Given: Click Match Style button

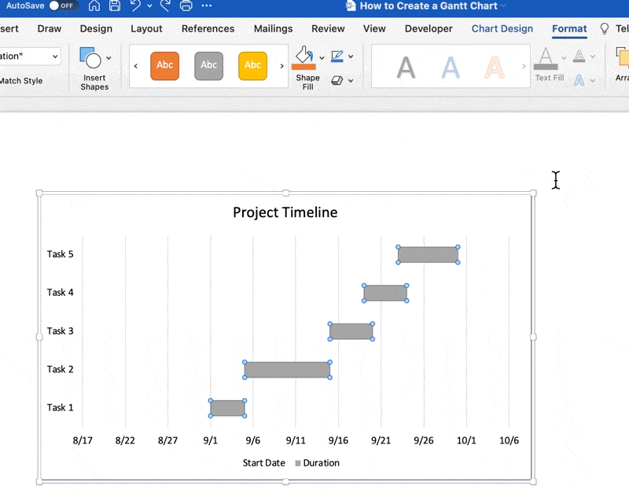Looking at the screenshot, I should tap(21, 81).
